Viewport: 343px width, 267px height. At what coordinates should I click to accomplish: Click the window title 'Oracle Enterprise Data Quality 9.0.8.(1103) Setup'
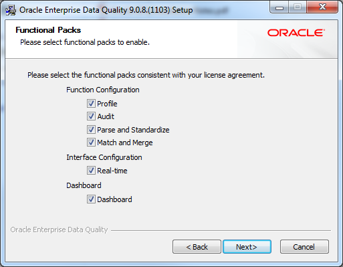click(x=106, y=10)
